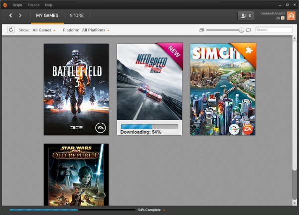Click the tile size slider handle
The height and width of the screenshot is (215, 299).
(241, 30)
